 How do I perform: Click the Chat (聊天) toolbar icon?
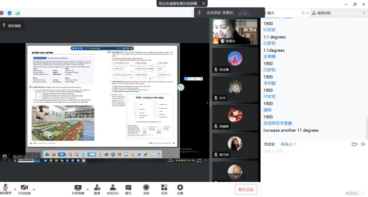pos(128,189)
